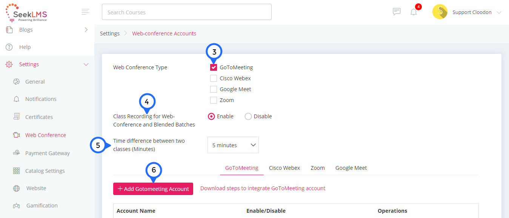509x218 pixels.
Task: Open Gamification settings in sidebar
Action: 42,206
